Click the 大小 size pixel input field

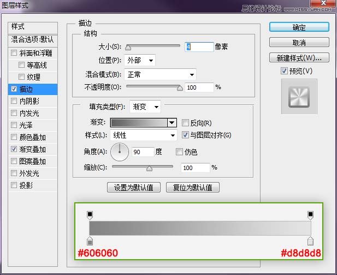coord(199,46)
